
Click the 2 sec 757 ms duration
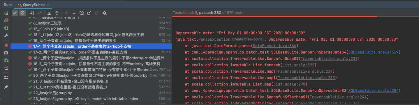coord(160,70)
